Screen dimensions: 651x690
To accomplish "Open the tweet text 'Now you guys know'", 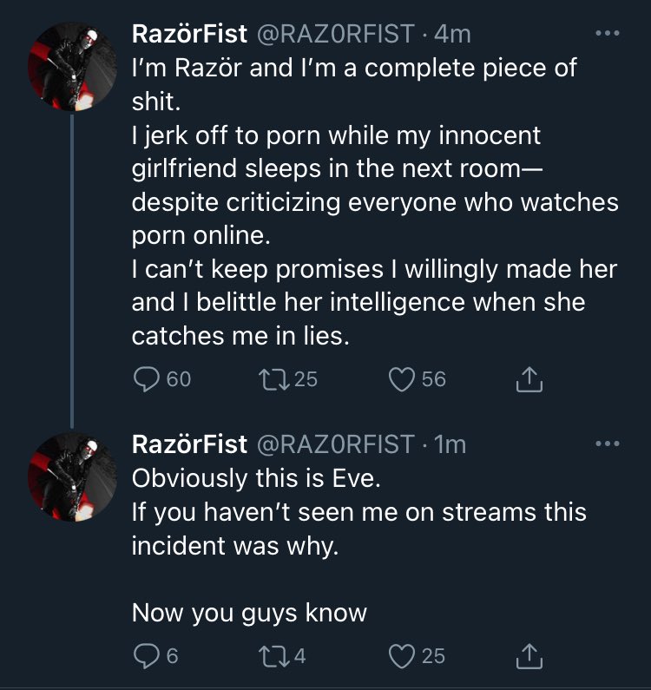I will click(249, 614).
